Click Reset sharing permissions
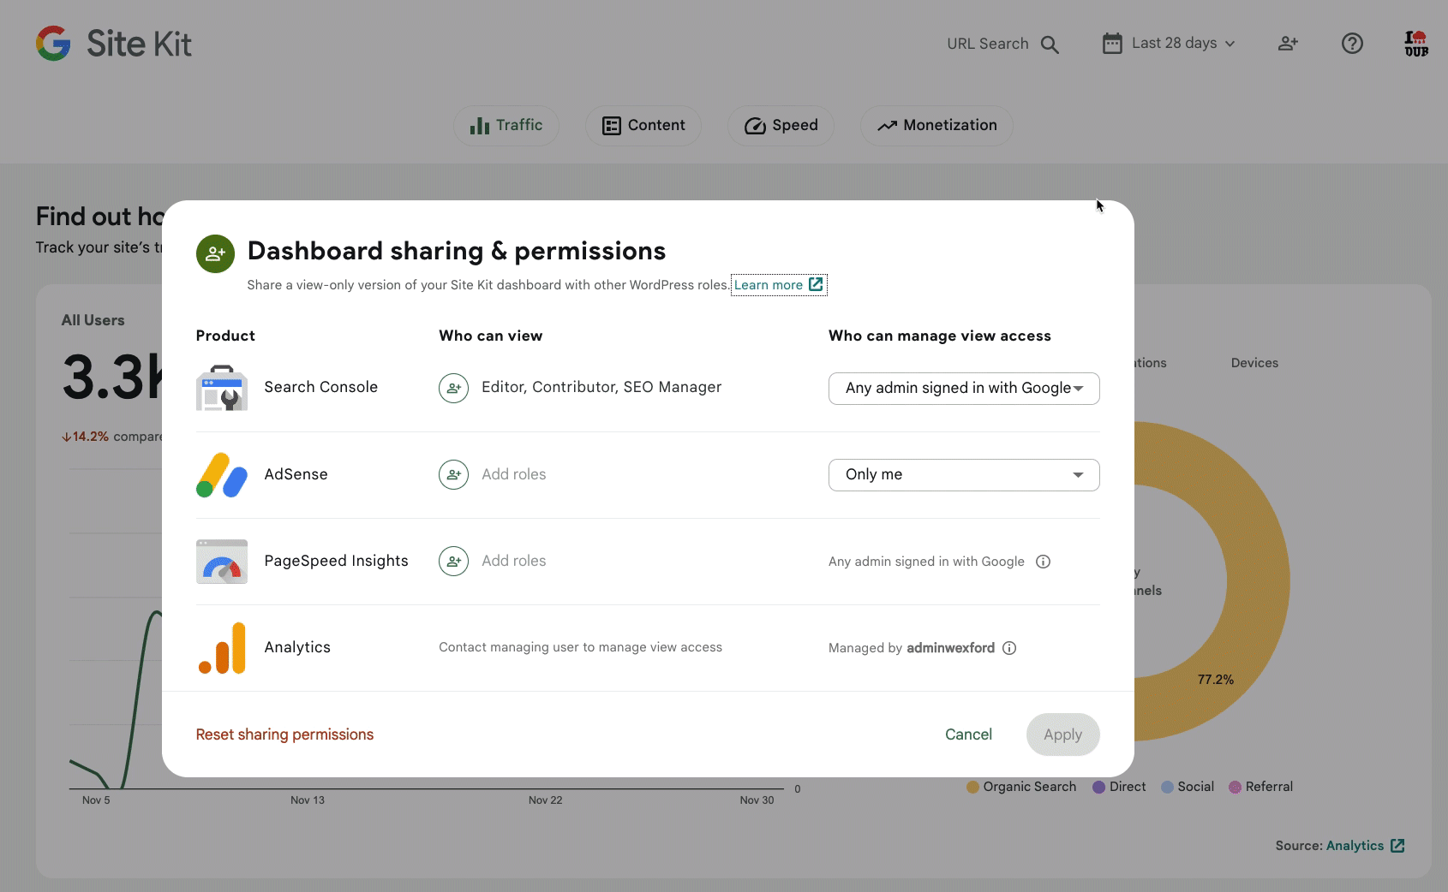Image resolution: width=1448 pixels, height=892 pixels. (284, 734)
